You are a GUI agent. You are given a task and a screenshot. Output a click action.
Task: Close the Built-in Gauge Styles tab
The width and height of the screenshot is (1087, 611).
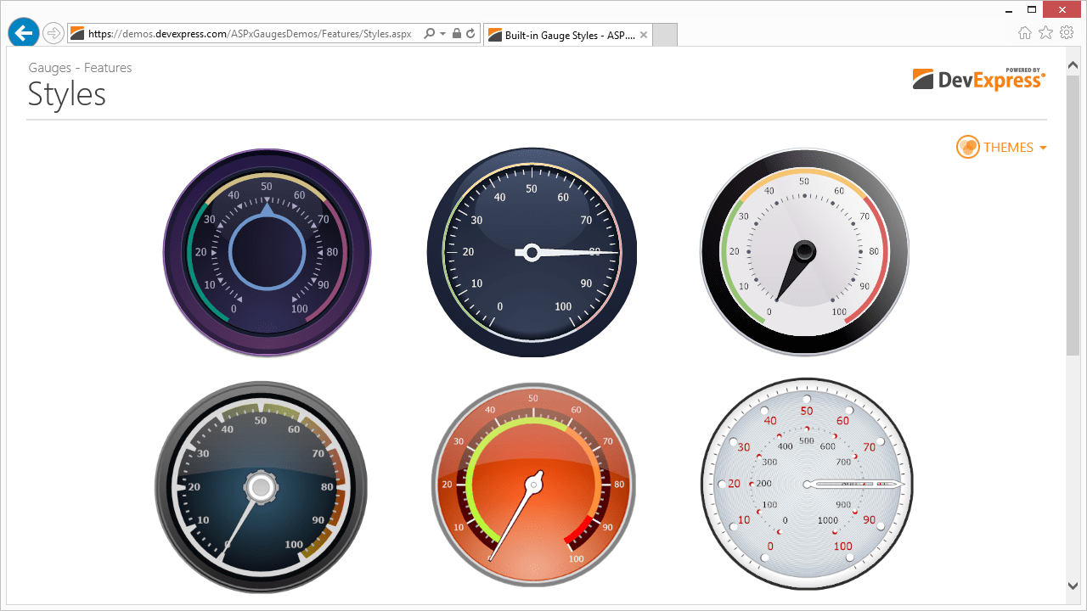(x=644, y=35)
